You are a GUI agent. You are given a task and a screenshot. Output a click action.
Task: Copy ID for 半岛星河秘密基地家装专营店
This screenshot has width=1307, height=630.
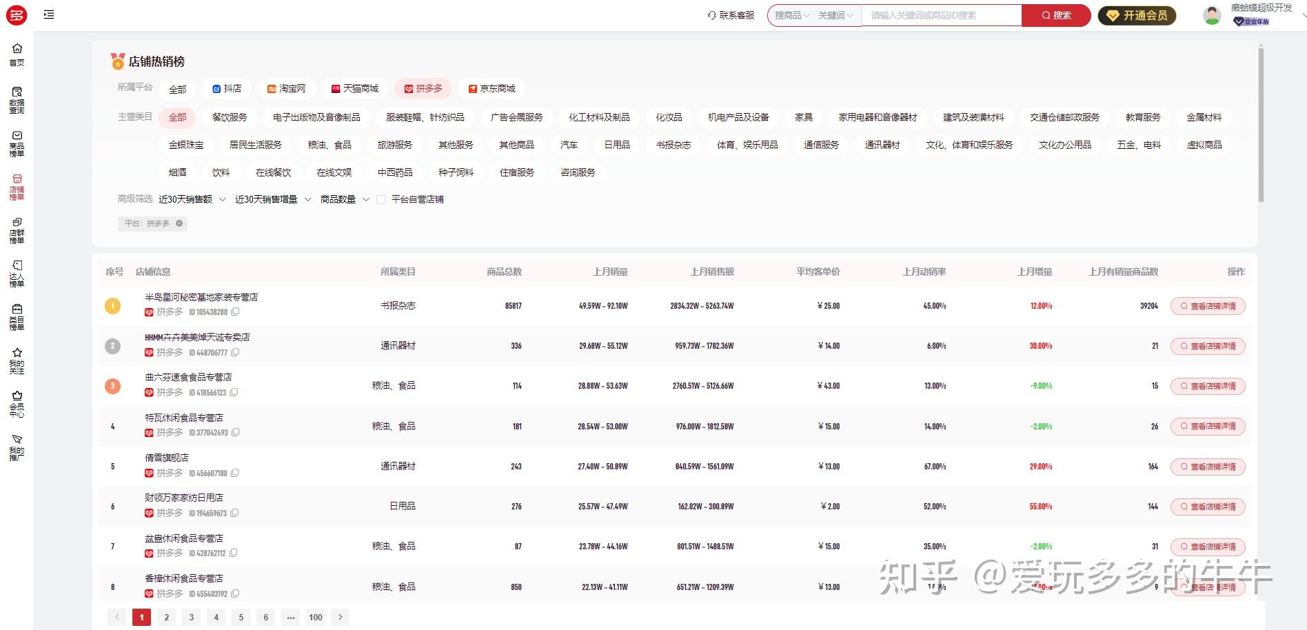(x=235, y=312)
